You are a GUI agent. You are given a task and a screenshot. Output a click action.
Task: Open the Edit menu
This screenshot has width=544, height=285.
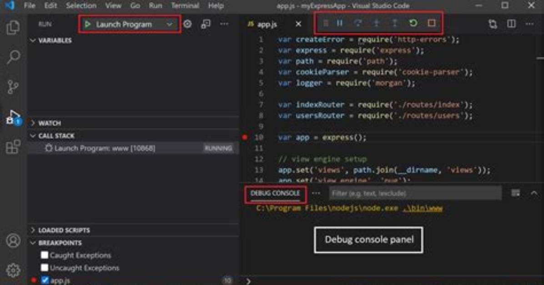click(x=50, y=5)
